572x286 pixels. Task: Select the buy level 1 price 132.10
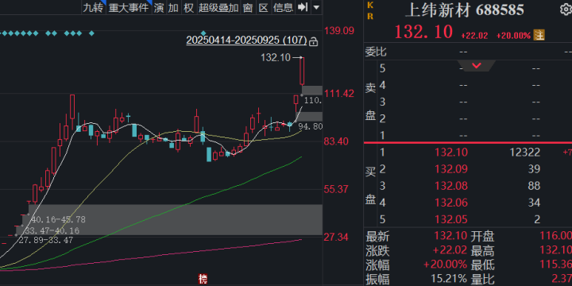tap(451, 152)
